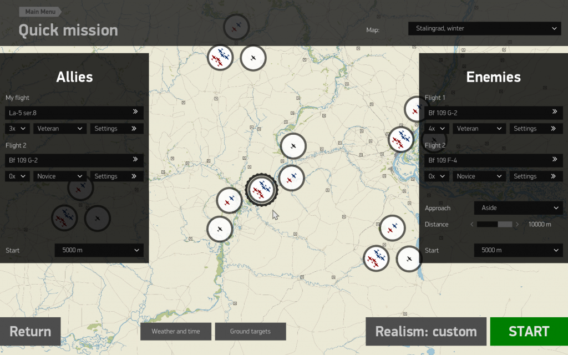Go back using the Main Menu tab
Image resolution: width=568 pixels, height=355 pixels.
point(39,12)
